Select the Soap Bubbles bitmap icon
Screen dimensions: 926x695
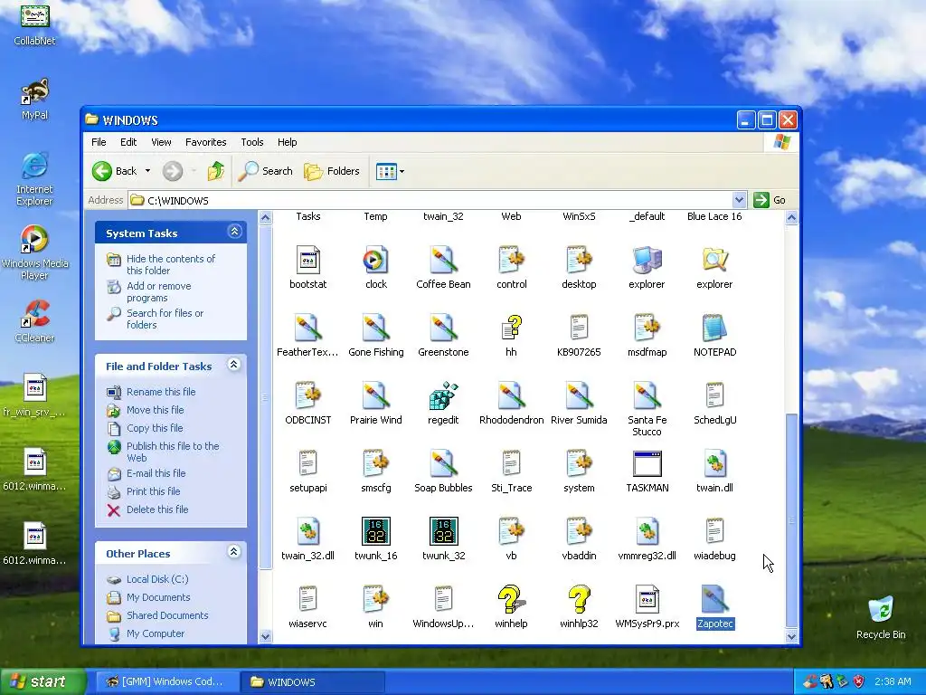443,464
